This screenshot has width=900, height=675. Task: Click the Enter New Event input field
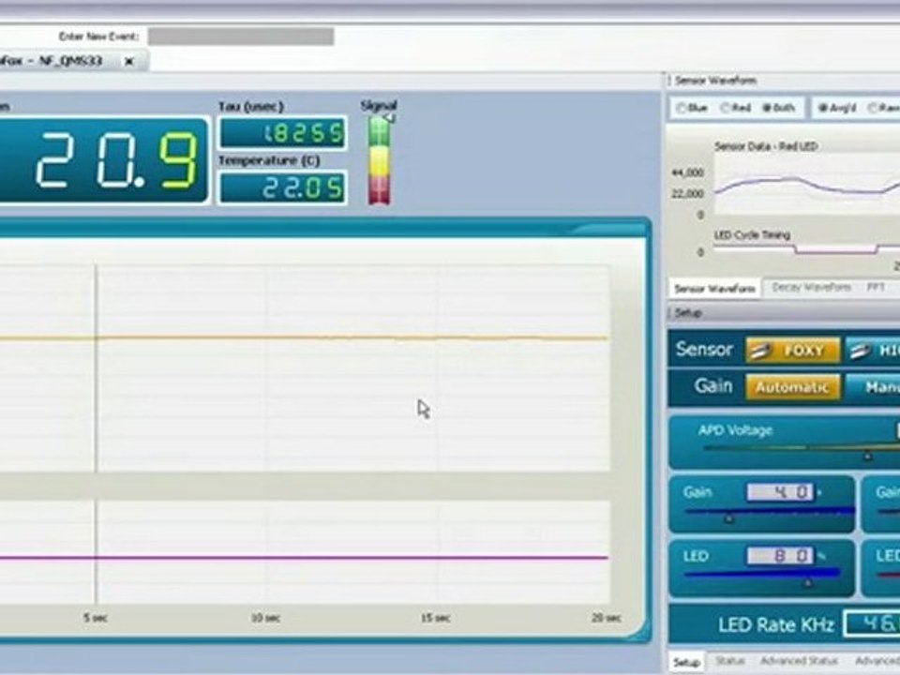click(x=241, y=37)
